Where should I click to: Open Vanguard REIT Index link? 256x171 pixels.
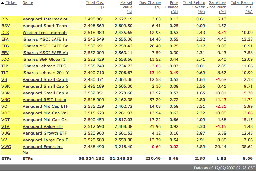(44, 100)
